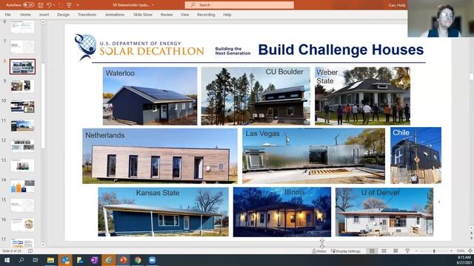Viewport: 474px width, 266px height.
Task: Click the zoom in plus button
Action: tap(451, 251)
